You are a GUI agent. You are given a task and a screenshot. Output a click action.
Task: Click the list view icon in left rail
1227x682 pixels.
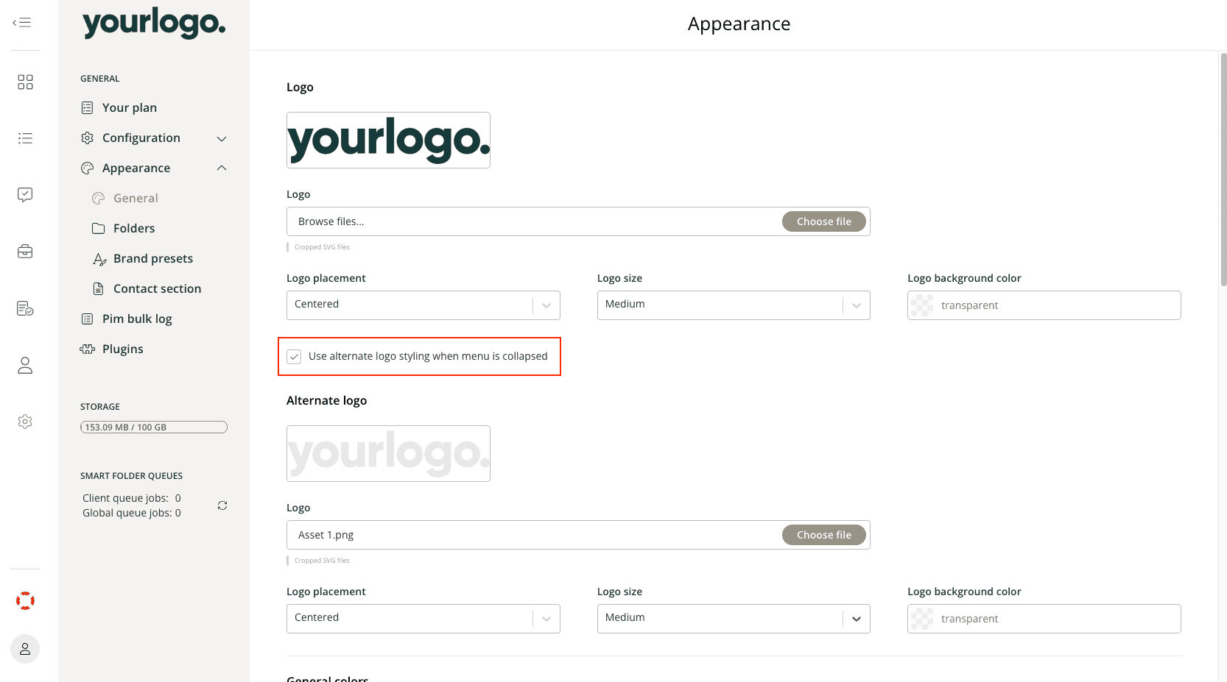(x=25, y=138)
